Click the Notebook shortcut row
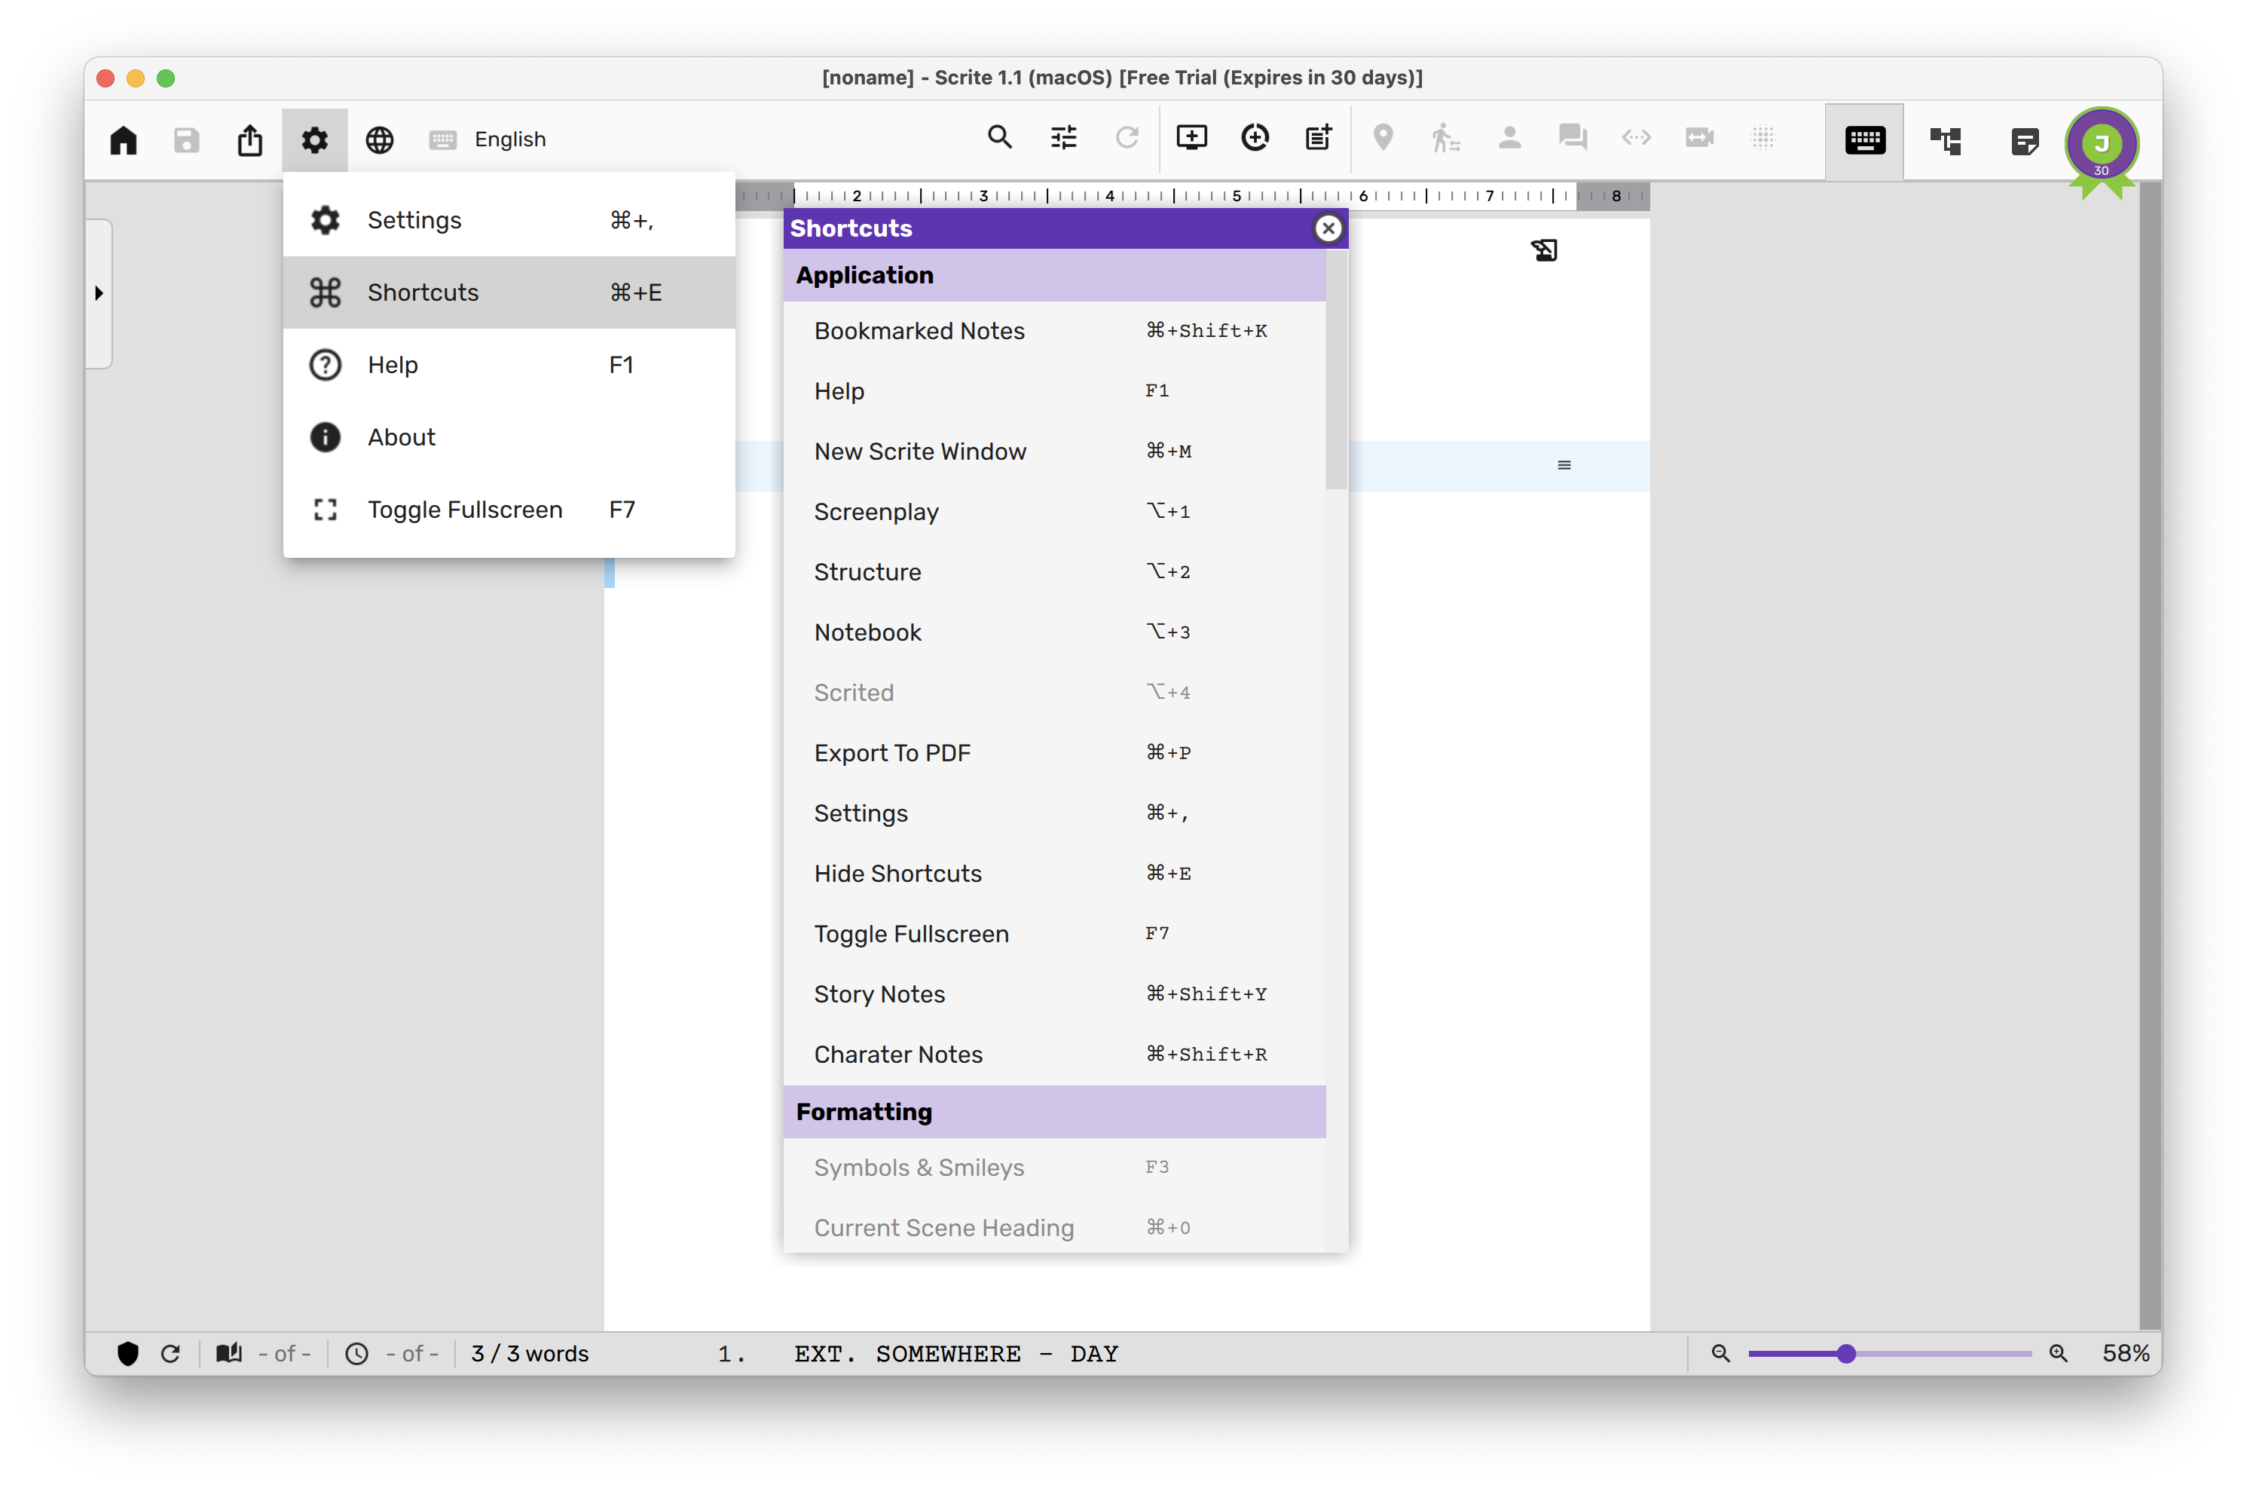Viewport: 2247px width, 1488px height. 1053,633
